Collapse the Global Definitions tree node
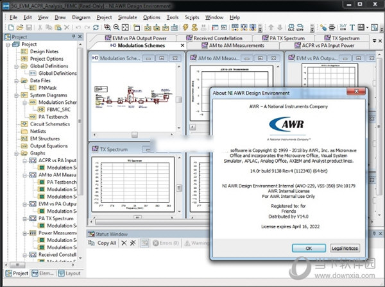The width and height of the screenshot is (385, 287). [17, 66]
